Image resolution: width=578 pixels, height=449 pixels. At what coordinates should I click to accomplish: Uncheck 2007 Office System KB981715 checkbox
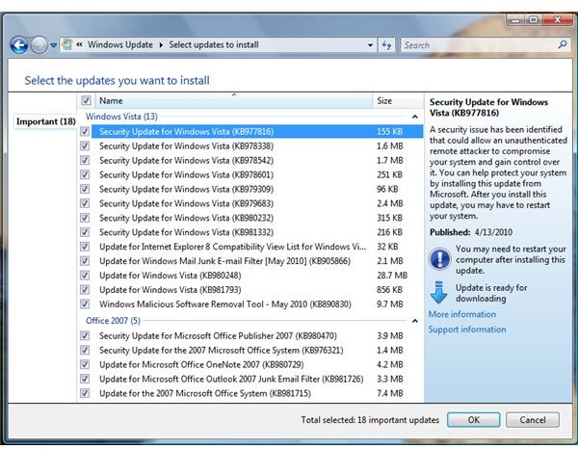click(x=85, y=393)
